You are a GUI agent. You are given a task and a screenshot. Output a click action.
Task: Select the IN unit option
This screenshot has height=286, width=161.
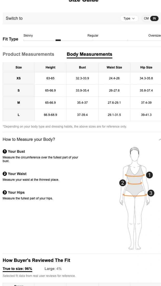[x=154, y=18]
